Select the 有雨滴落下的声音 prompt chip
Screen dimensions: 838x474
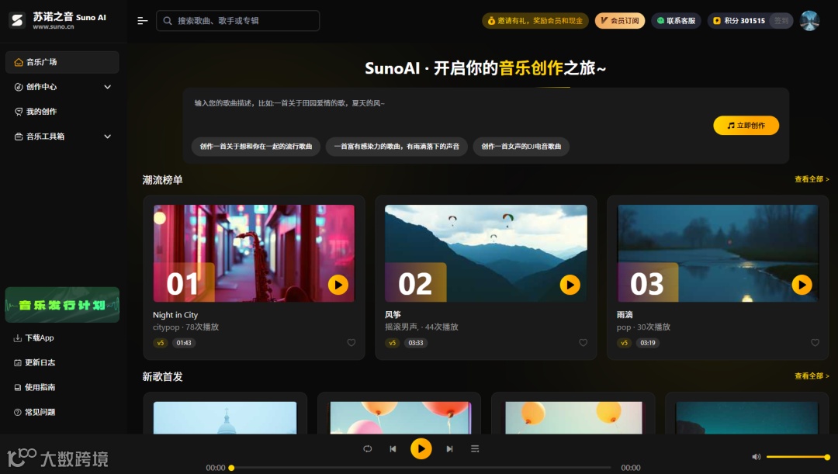click(x=396, y=147)
